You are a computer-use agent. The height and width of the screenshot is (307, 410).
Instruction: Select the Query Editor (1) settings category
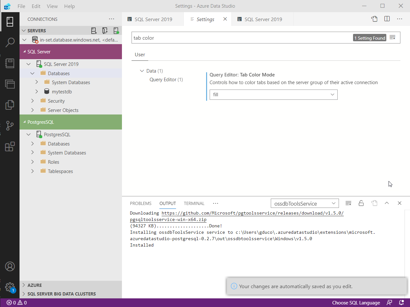coord(166,80)
